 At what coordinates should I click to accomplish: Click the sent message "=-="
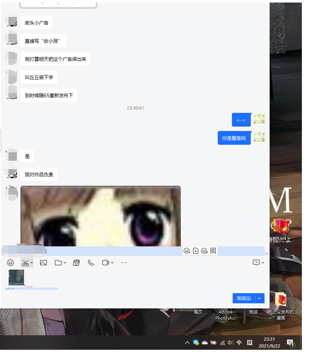241,120
